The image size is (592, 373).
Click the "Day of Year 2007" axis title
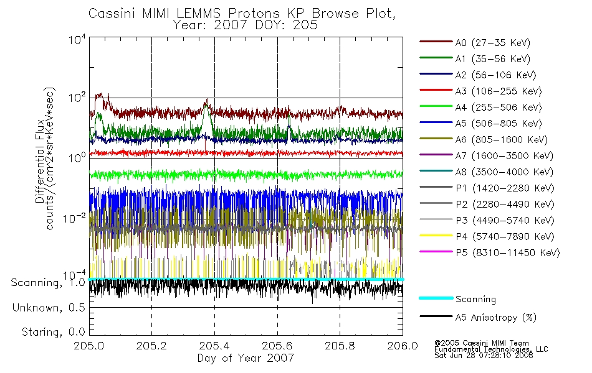(x=246, y=358)
